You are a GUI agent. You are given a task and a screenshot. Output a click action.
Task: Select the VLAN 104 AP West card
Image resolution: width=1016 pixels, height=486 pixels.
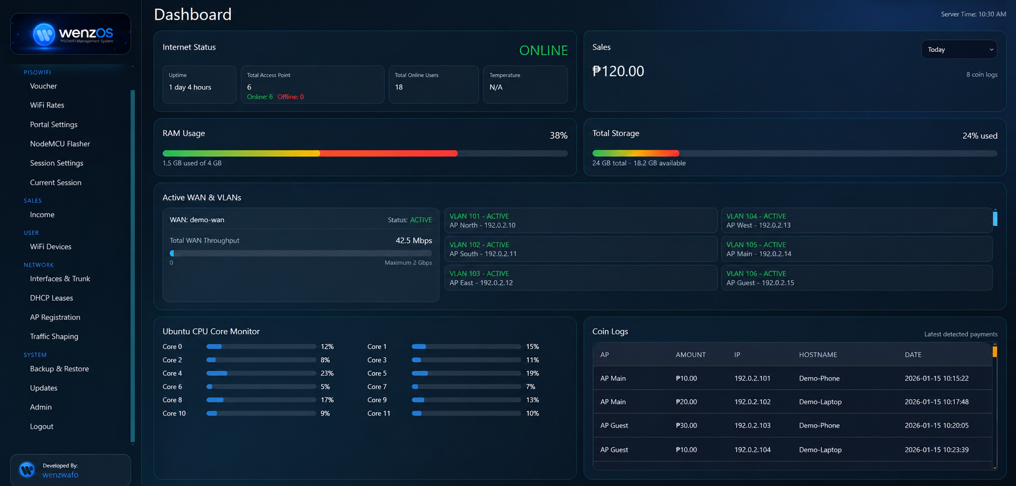coord(857,221)
